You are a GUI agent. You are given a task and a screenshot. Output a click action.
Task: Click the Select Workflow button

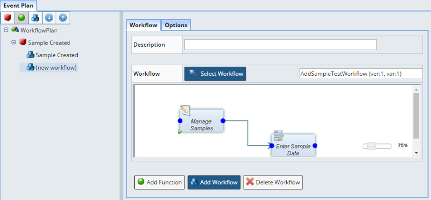(215, 74)
